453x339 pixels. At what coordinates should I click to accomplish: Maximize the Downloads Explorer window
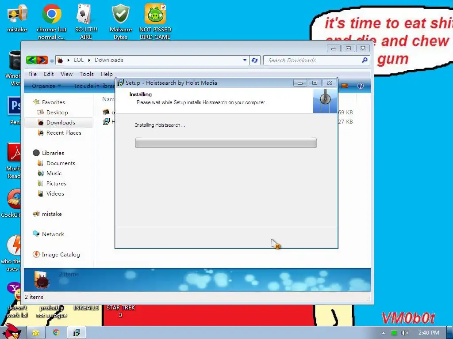point(349,49)
